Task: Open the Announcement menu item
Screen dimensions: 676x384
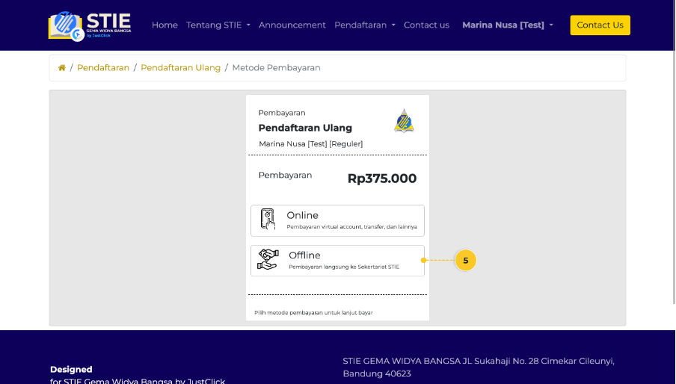Action: [292, 25]
